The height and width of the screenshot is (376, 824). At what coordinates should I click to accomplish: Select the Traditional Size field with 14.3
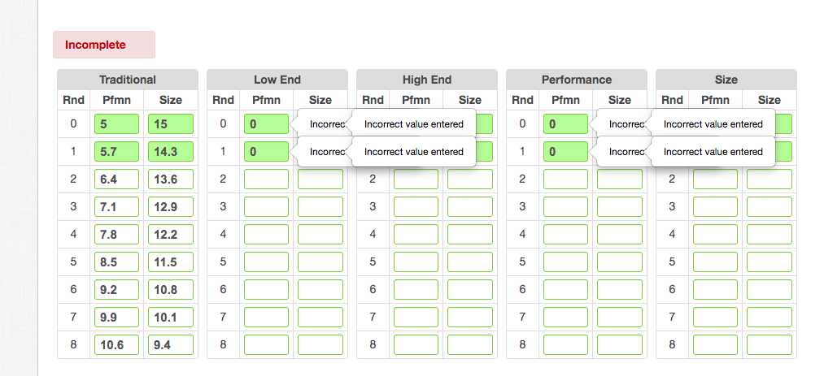(171, 152)
